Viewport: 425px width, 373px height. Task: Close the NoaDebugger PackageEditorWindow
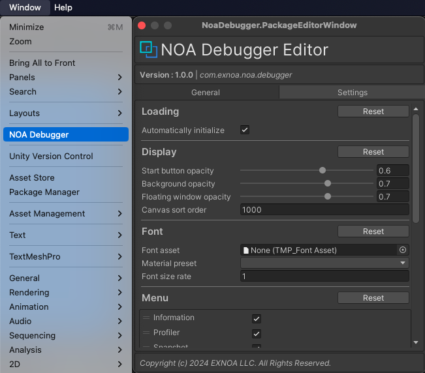[142, 25]
